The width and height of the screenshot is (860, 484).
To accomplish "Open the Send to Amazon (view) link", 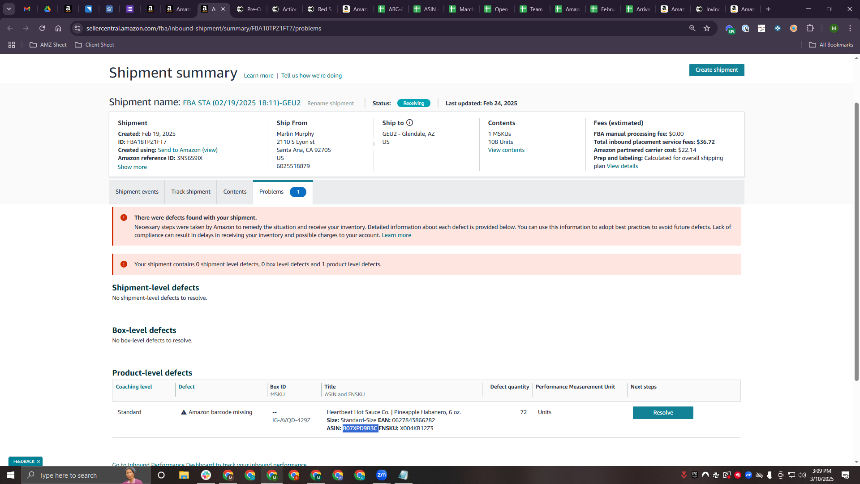I will click(x=188, y=150).
